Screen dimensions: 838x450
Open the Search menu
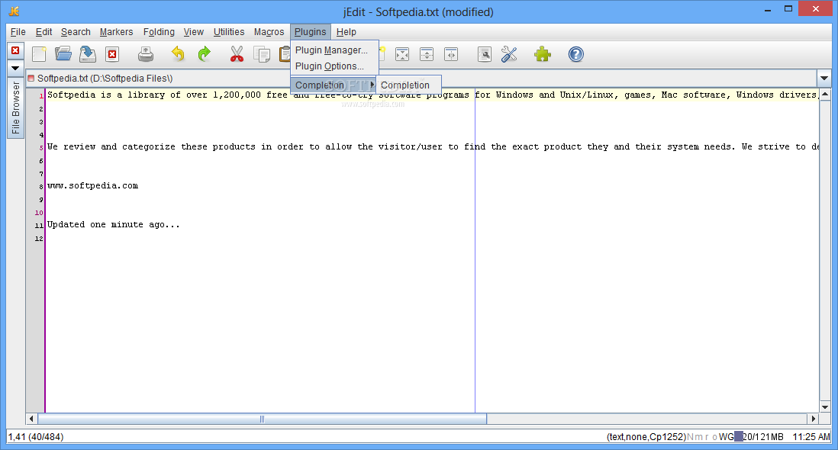pos(76,32)
